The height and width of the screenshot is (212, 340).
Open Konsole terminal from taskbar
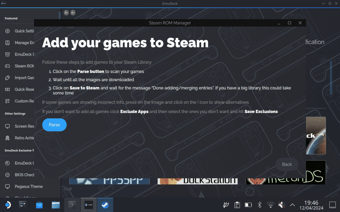pyautogui.click(x=72, y=205)
